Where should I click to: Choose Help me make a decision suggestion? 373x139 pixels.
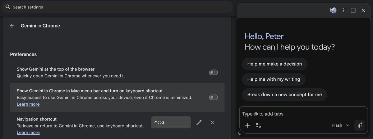click(x=274, y=64)
